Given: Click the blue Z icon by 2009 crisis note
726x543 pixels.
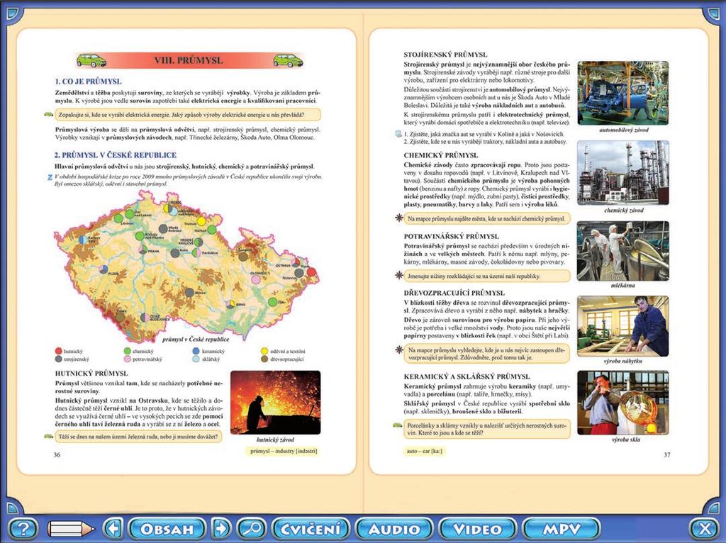Looking at the screenshot, I should tap(50, 177).
